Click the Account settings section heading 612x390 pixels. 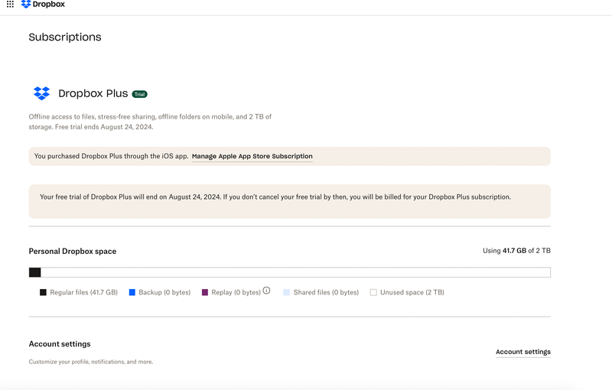click(x=60, y=344)
